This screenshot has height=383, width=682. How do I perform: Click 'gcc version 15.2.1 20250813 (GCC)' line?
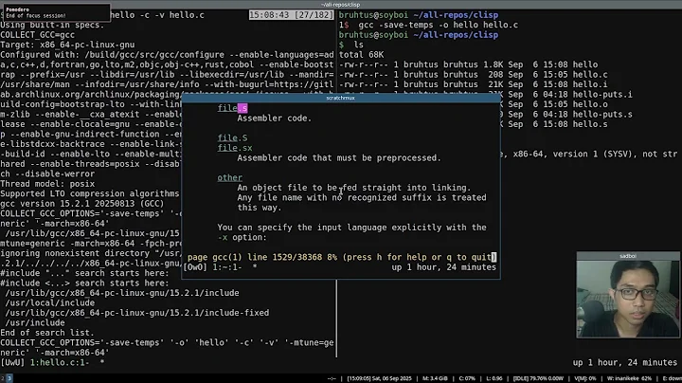click(82, 204)
